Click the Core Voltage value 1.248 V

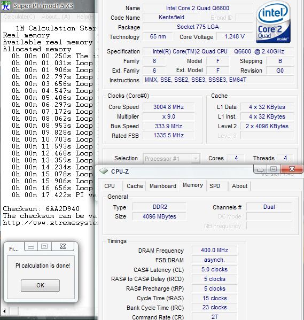pyautogui.click(x=235, y=36)
